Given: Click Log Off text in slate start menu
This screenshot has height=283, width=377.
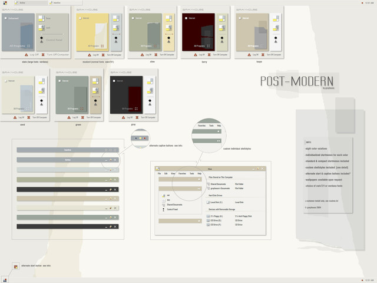Looking at the screenshot, I should 34,55.
